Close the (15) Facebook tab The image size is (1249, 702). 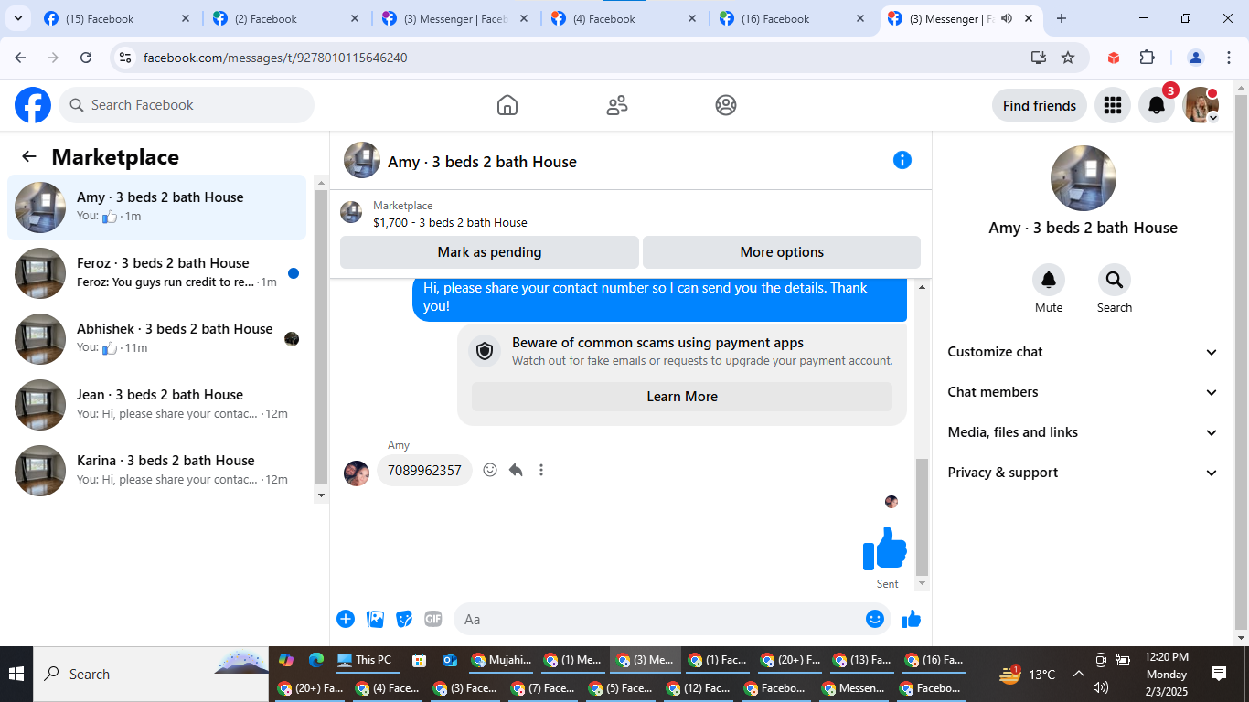pyautogui.click(x=186, y=18)
